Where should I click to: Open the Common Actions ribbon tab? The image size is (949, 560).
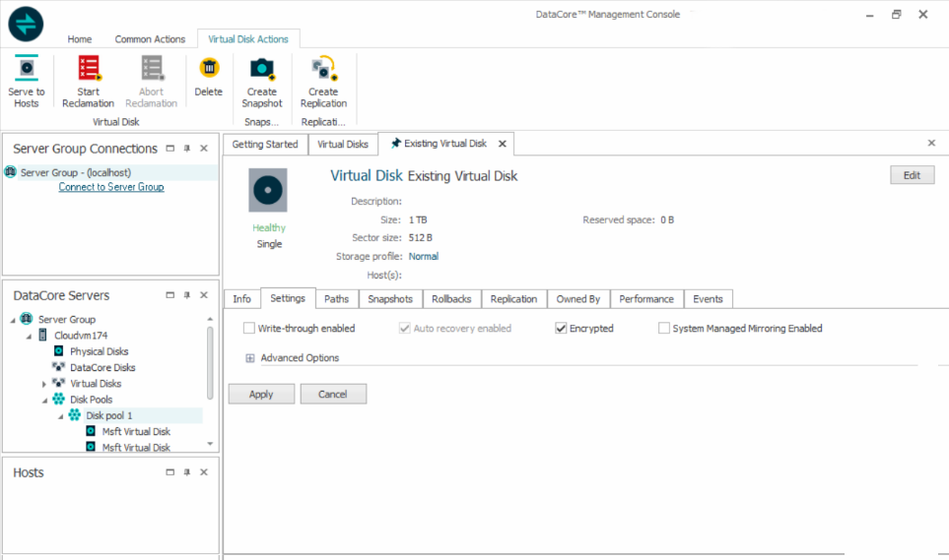[x=150, y=39]
